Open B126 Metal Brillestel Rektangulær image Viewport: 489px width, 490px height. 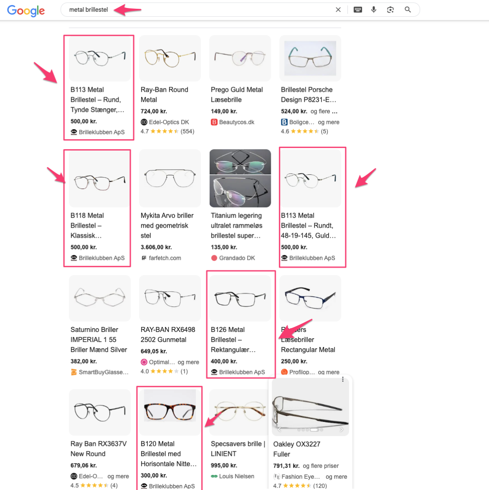[x=240, y=298]
